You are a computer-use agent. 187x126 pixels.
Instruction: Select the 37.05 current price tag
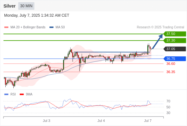(x=175, y=49)
